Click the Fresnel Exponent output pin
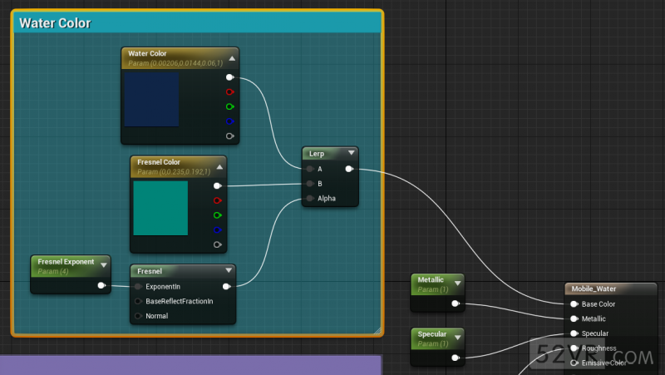 101,286
